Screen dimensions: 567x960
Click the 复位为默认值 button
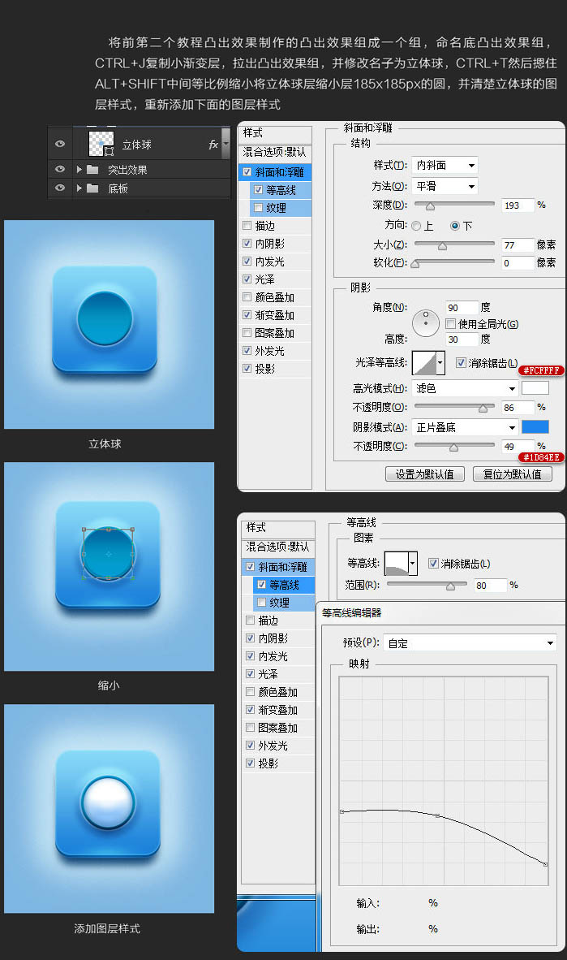point(513,474)
